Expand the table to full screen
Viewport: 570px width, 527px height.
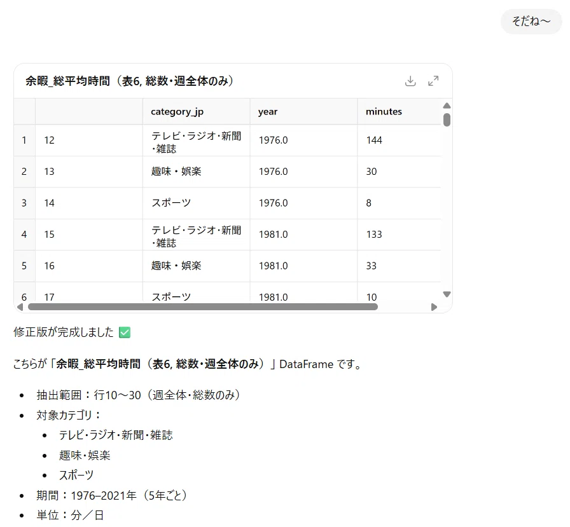(x=433, y=81)
